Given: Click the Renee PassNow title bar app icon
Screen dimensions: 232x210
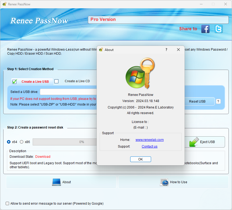Looking at the screenshot, I should click(5, 4).
